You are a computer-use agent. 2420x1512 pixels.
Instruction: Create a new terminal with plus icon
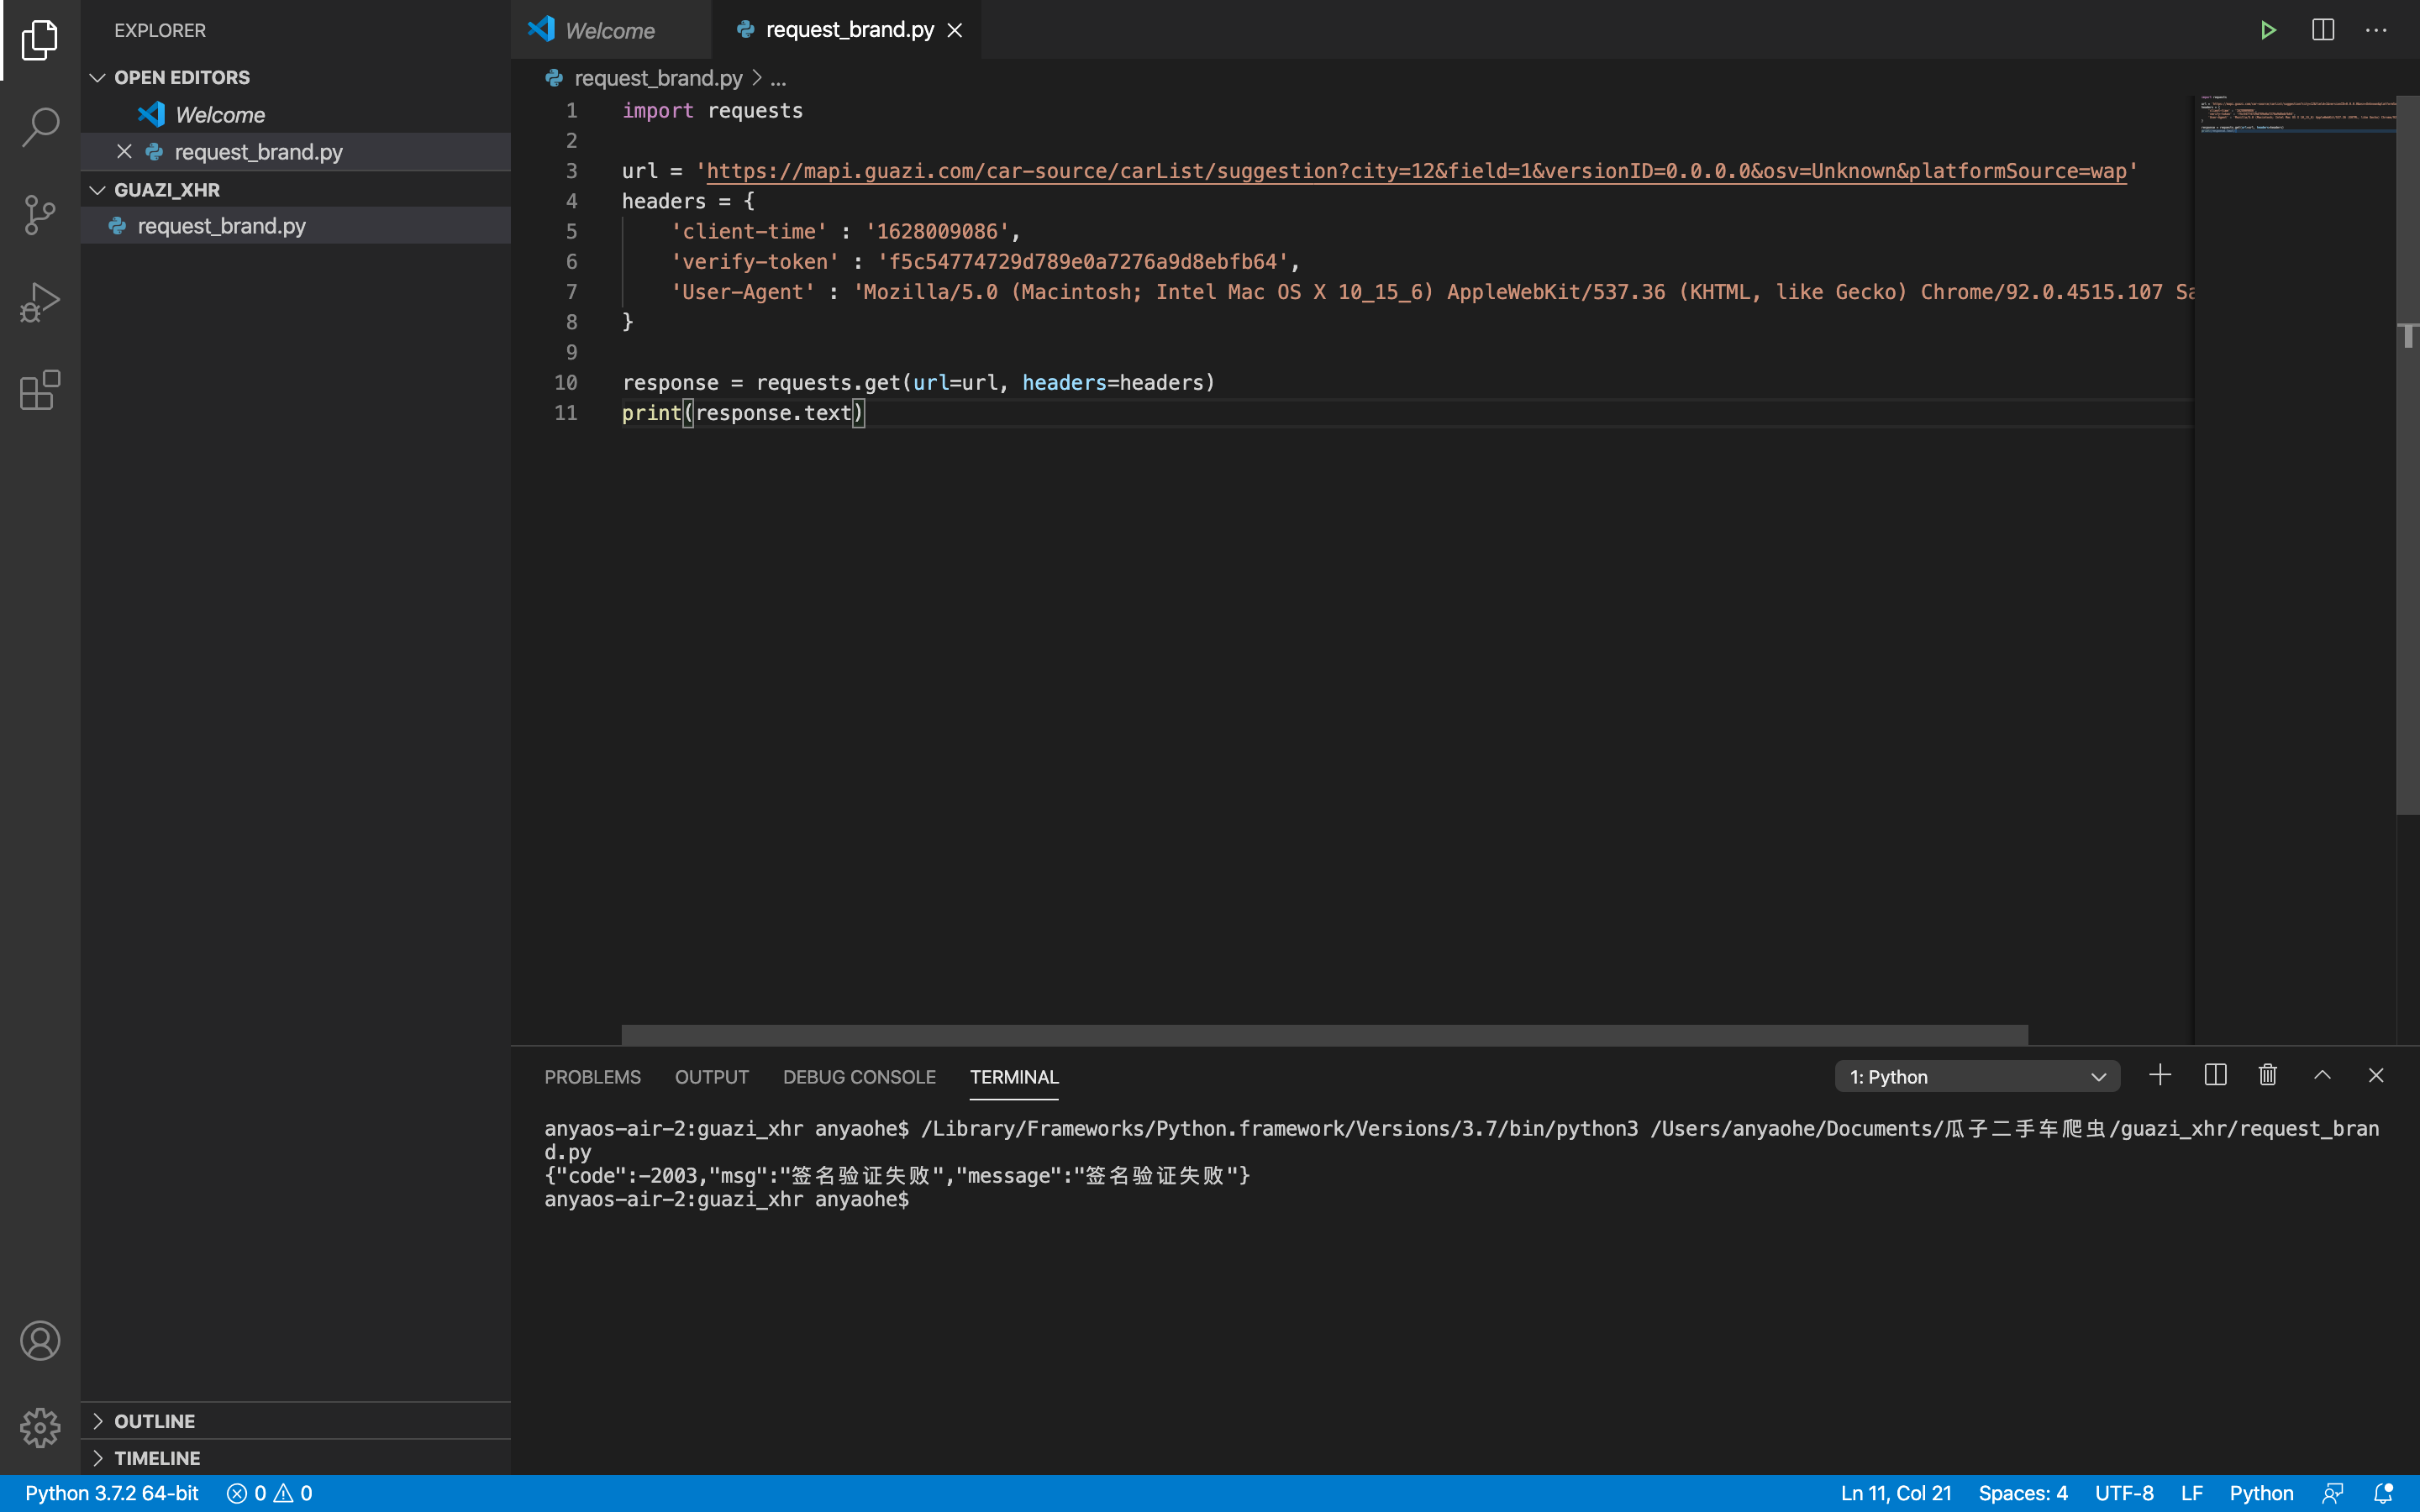click(x=2160, y=1075)
